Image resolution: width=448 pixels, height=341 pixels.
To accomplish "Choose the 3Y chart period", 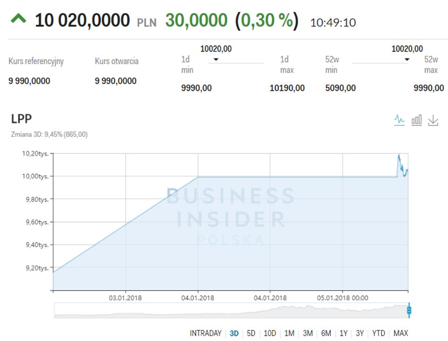I will (x=360, y=333).
